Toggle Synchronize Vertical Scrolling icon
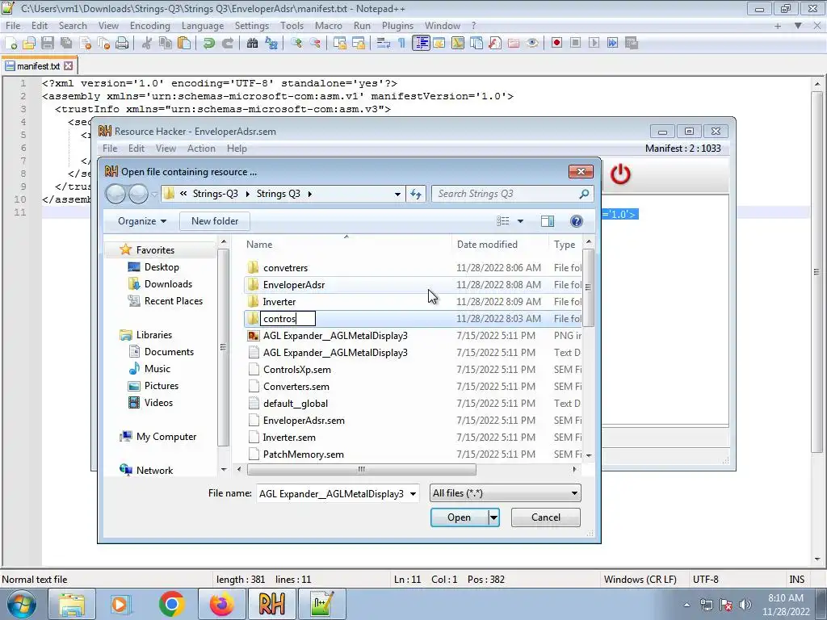The image size is (827, 620). pyautogui.click(x=340, y=44)
